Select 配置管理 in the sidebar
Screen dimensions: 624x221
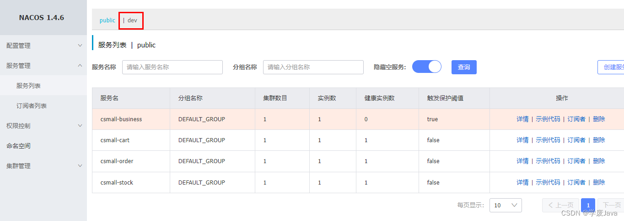click(18, 46)
